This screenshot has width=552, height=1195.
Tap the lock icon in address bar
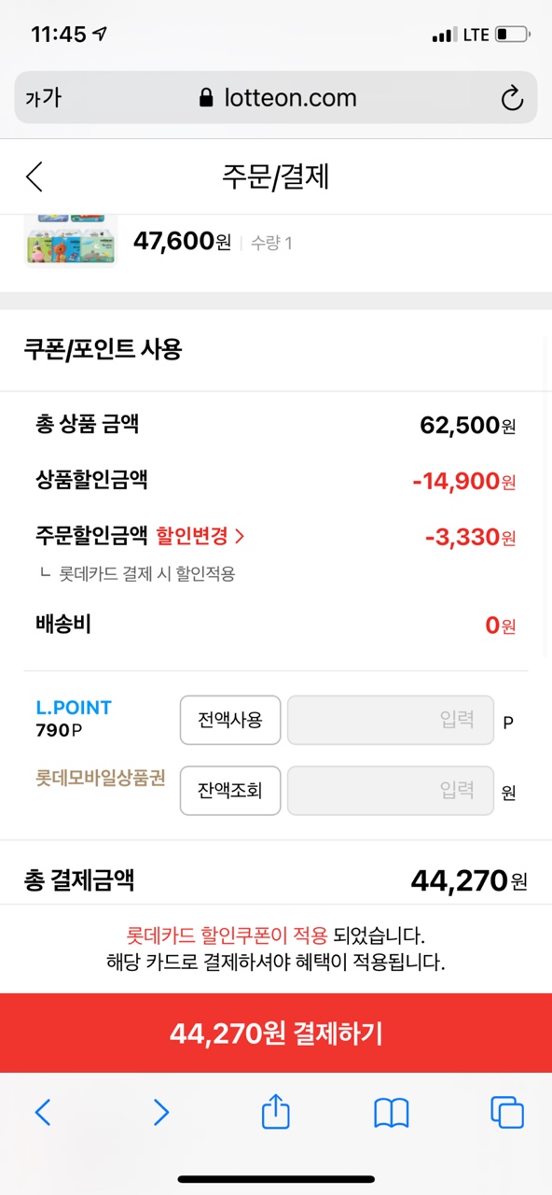pos(207,98)
